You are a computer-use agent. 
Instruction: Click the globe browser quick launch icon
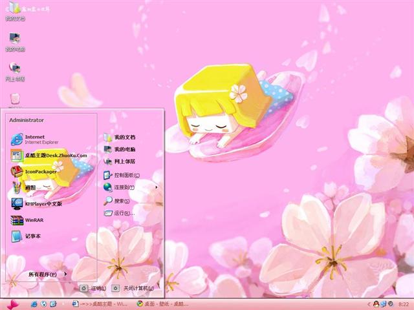pyautogui.click(x=43, y=304)
